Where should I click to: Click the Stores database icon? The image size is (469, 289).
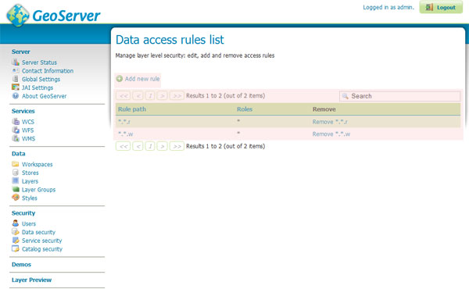point(16,173)
